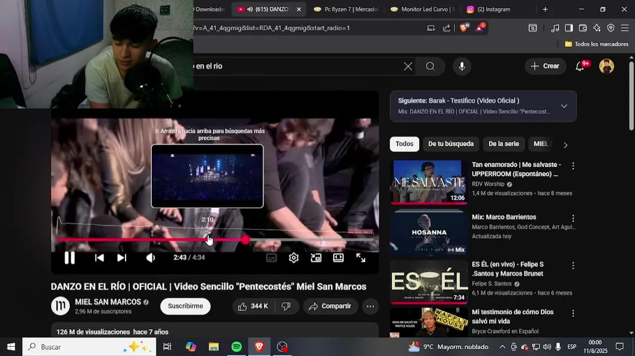
Task: Pause the video playback
Action: coord(70,258)
